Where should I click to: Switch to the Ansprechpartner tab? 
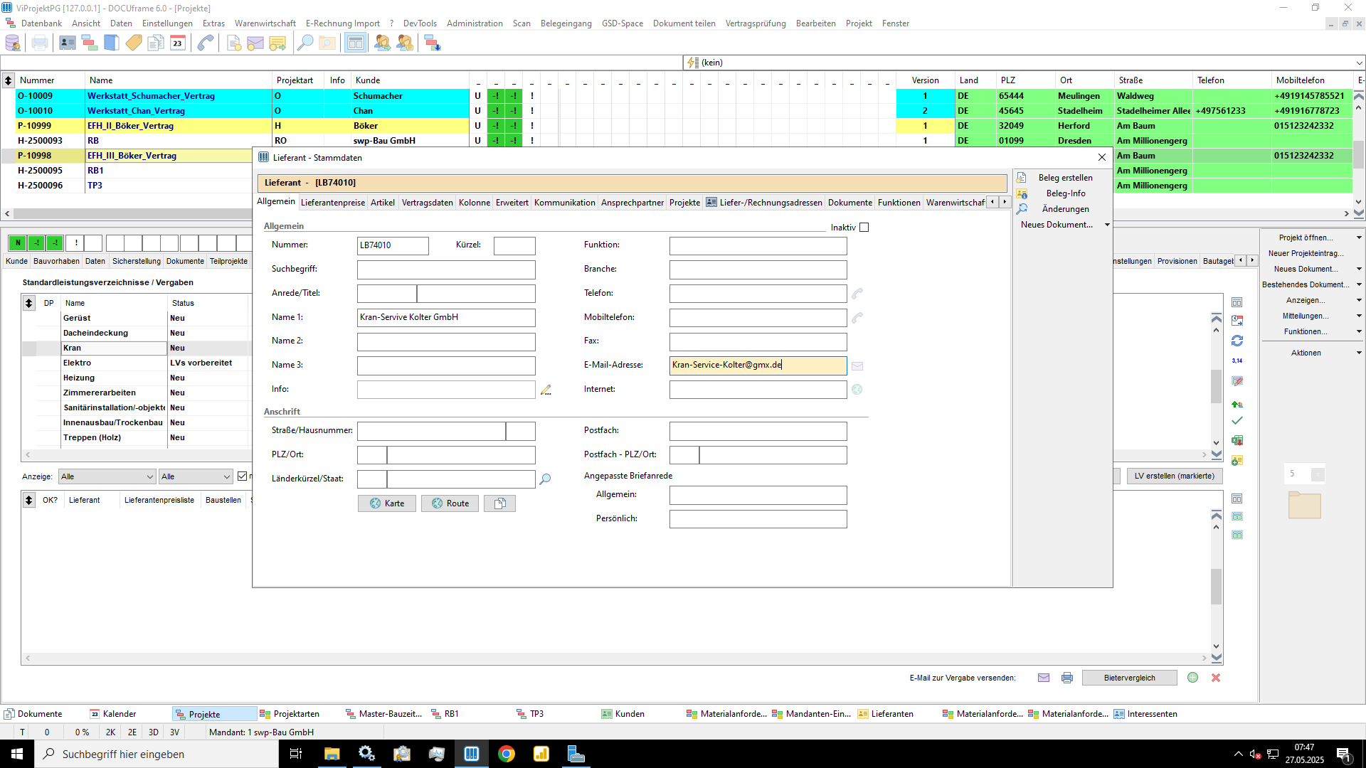[x=632, y=203]
